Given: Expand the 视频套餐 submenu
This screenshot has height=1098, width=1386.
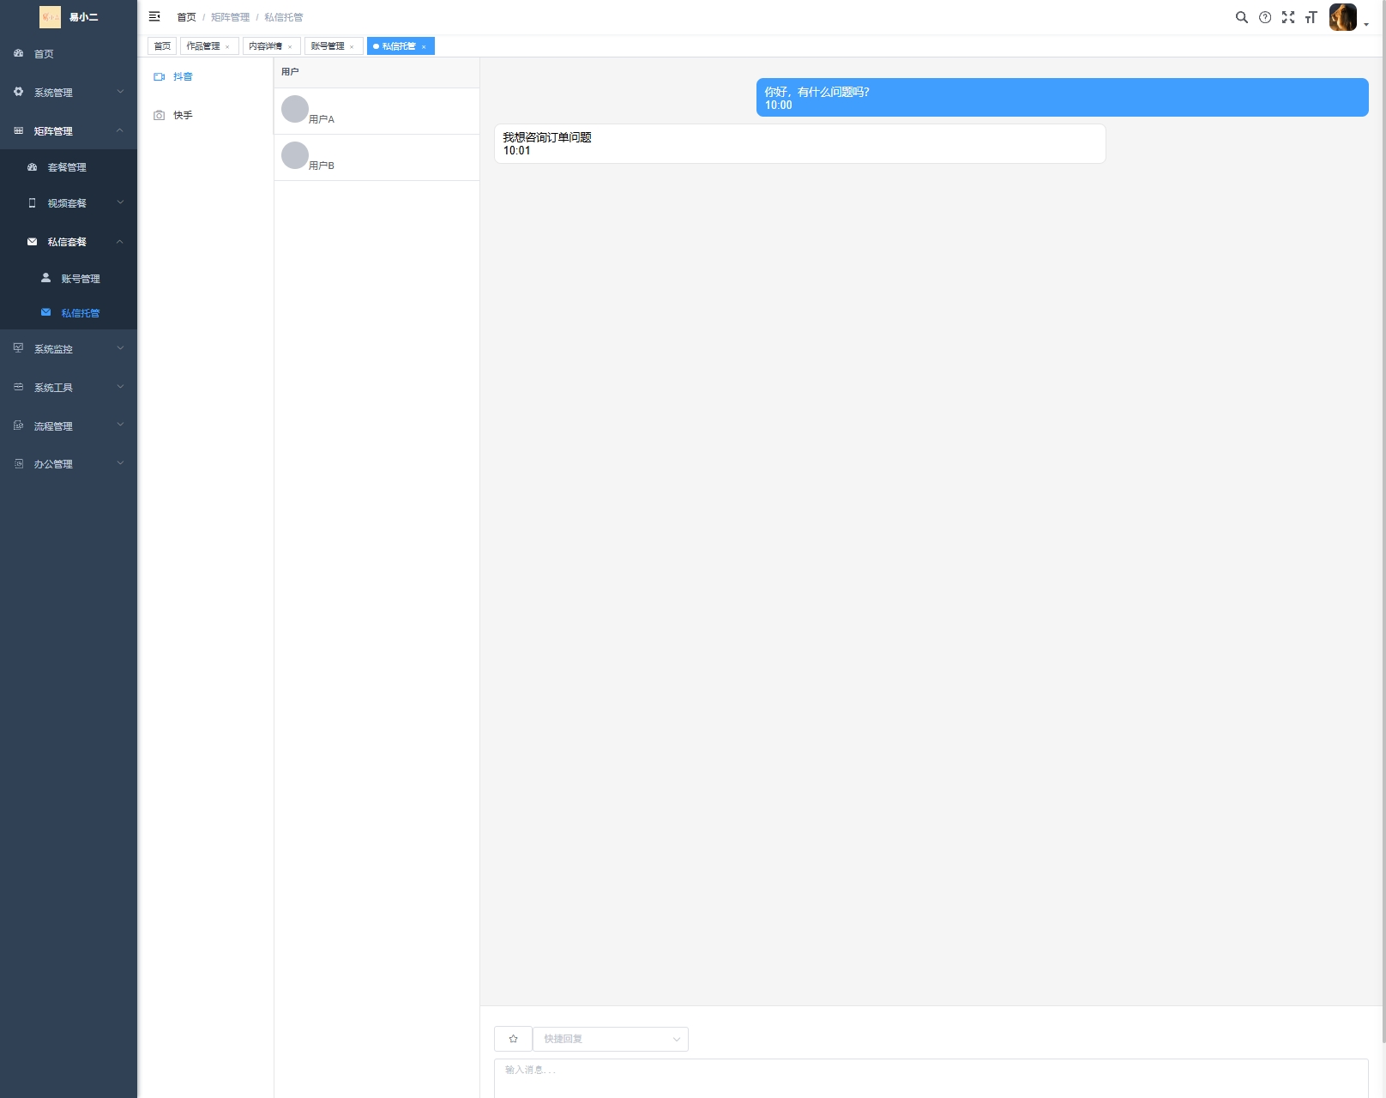Looking at the screenshot, I should click(69, 203).
